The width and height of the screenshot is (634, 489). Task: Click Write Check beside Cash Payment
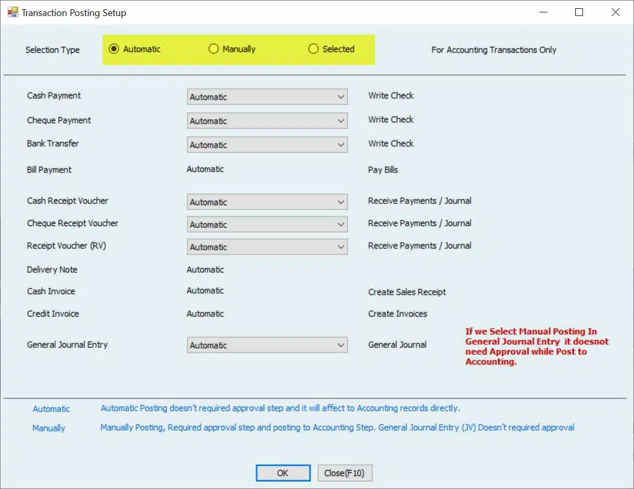point(391,95)
